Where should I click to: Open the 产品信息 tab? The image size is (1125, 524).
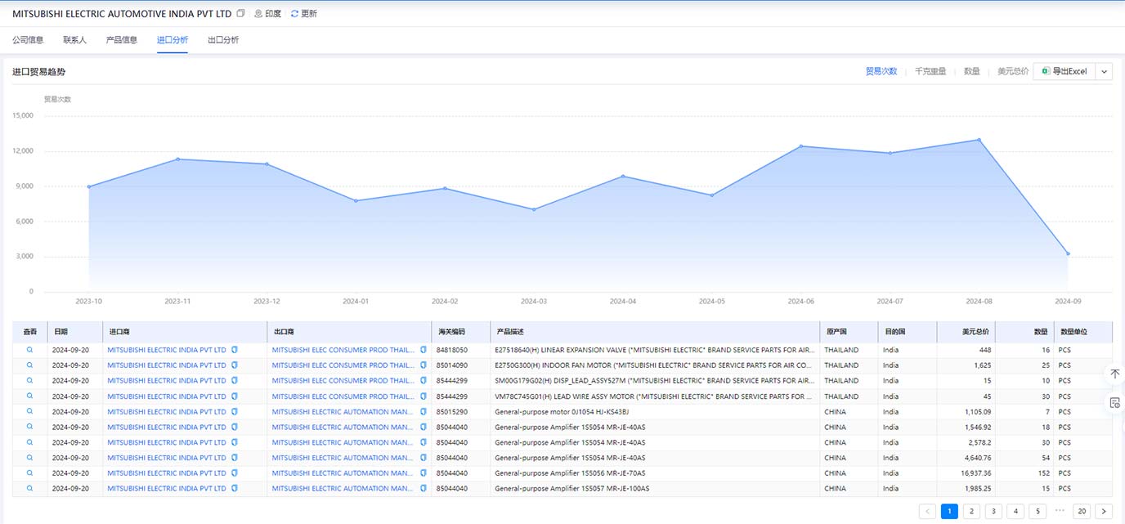coord(122,39)
